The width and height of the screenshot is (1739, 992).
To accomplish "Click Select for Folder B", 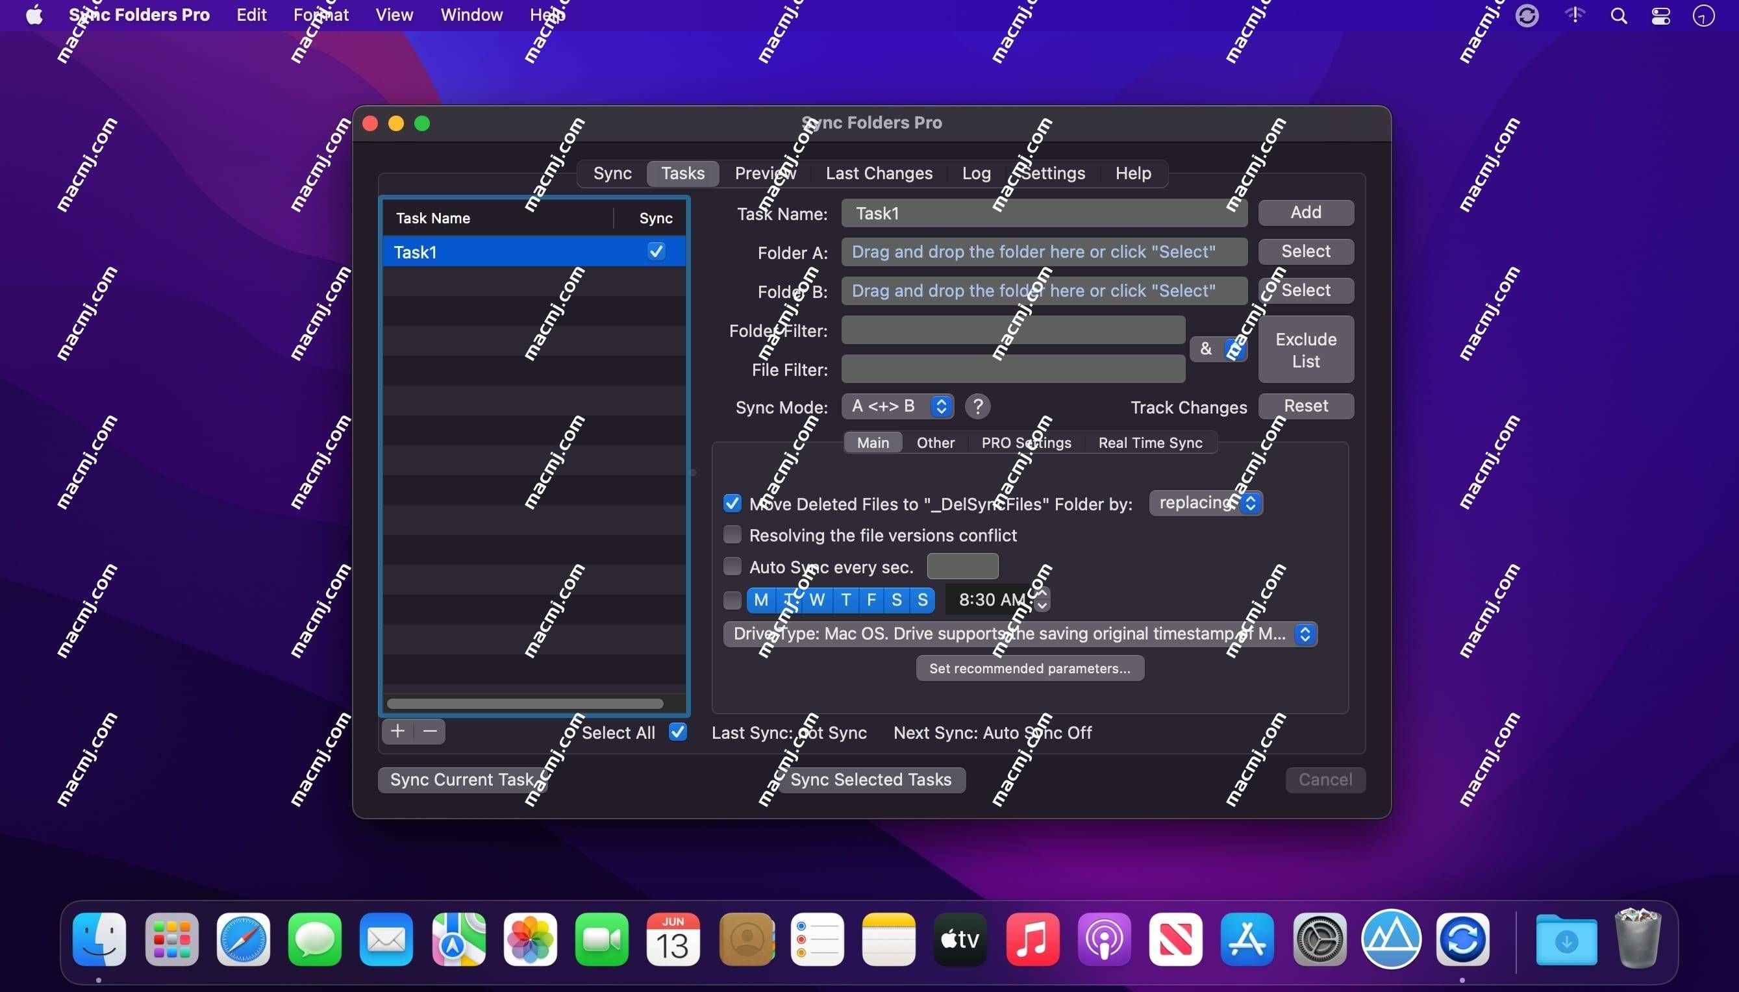I will (1306, 290).
